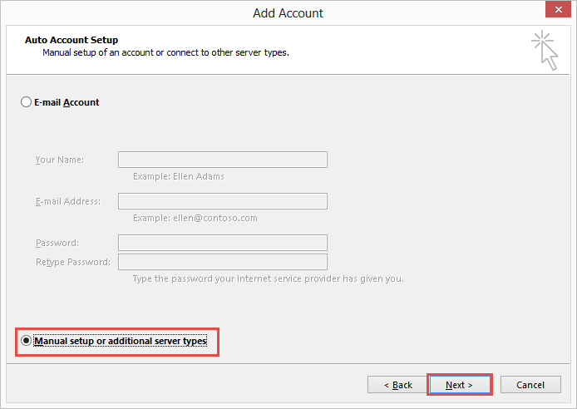Image resolution: width=577 pixels, height=409 pixels.
Task: Close the Add Account dialog
Action: coord(557,12)
